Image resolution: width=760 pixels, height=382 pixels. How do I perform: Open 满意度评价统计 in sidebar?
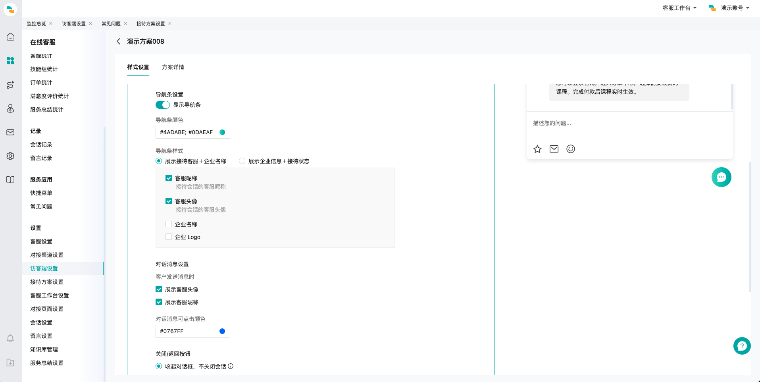point(50,96)
